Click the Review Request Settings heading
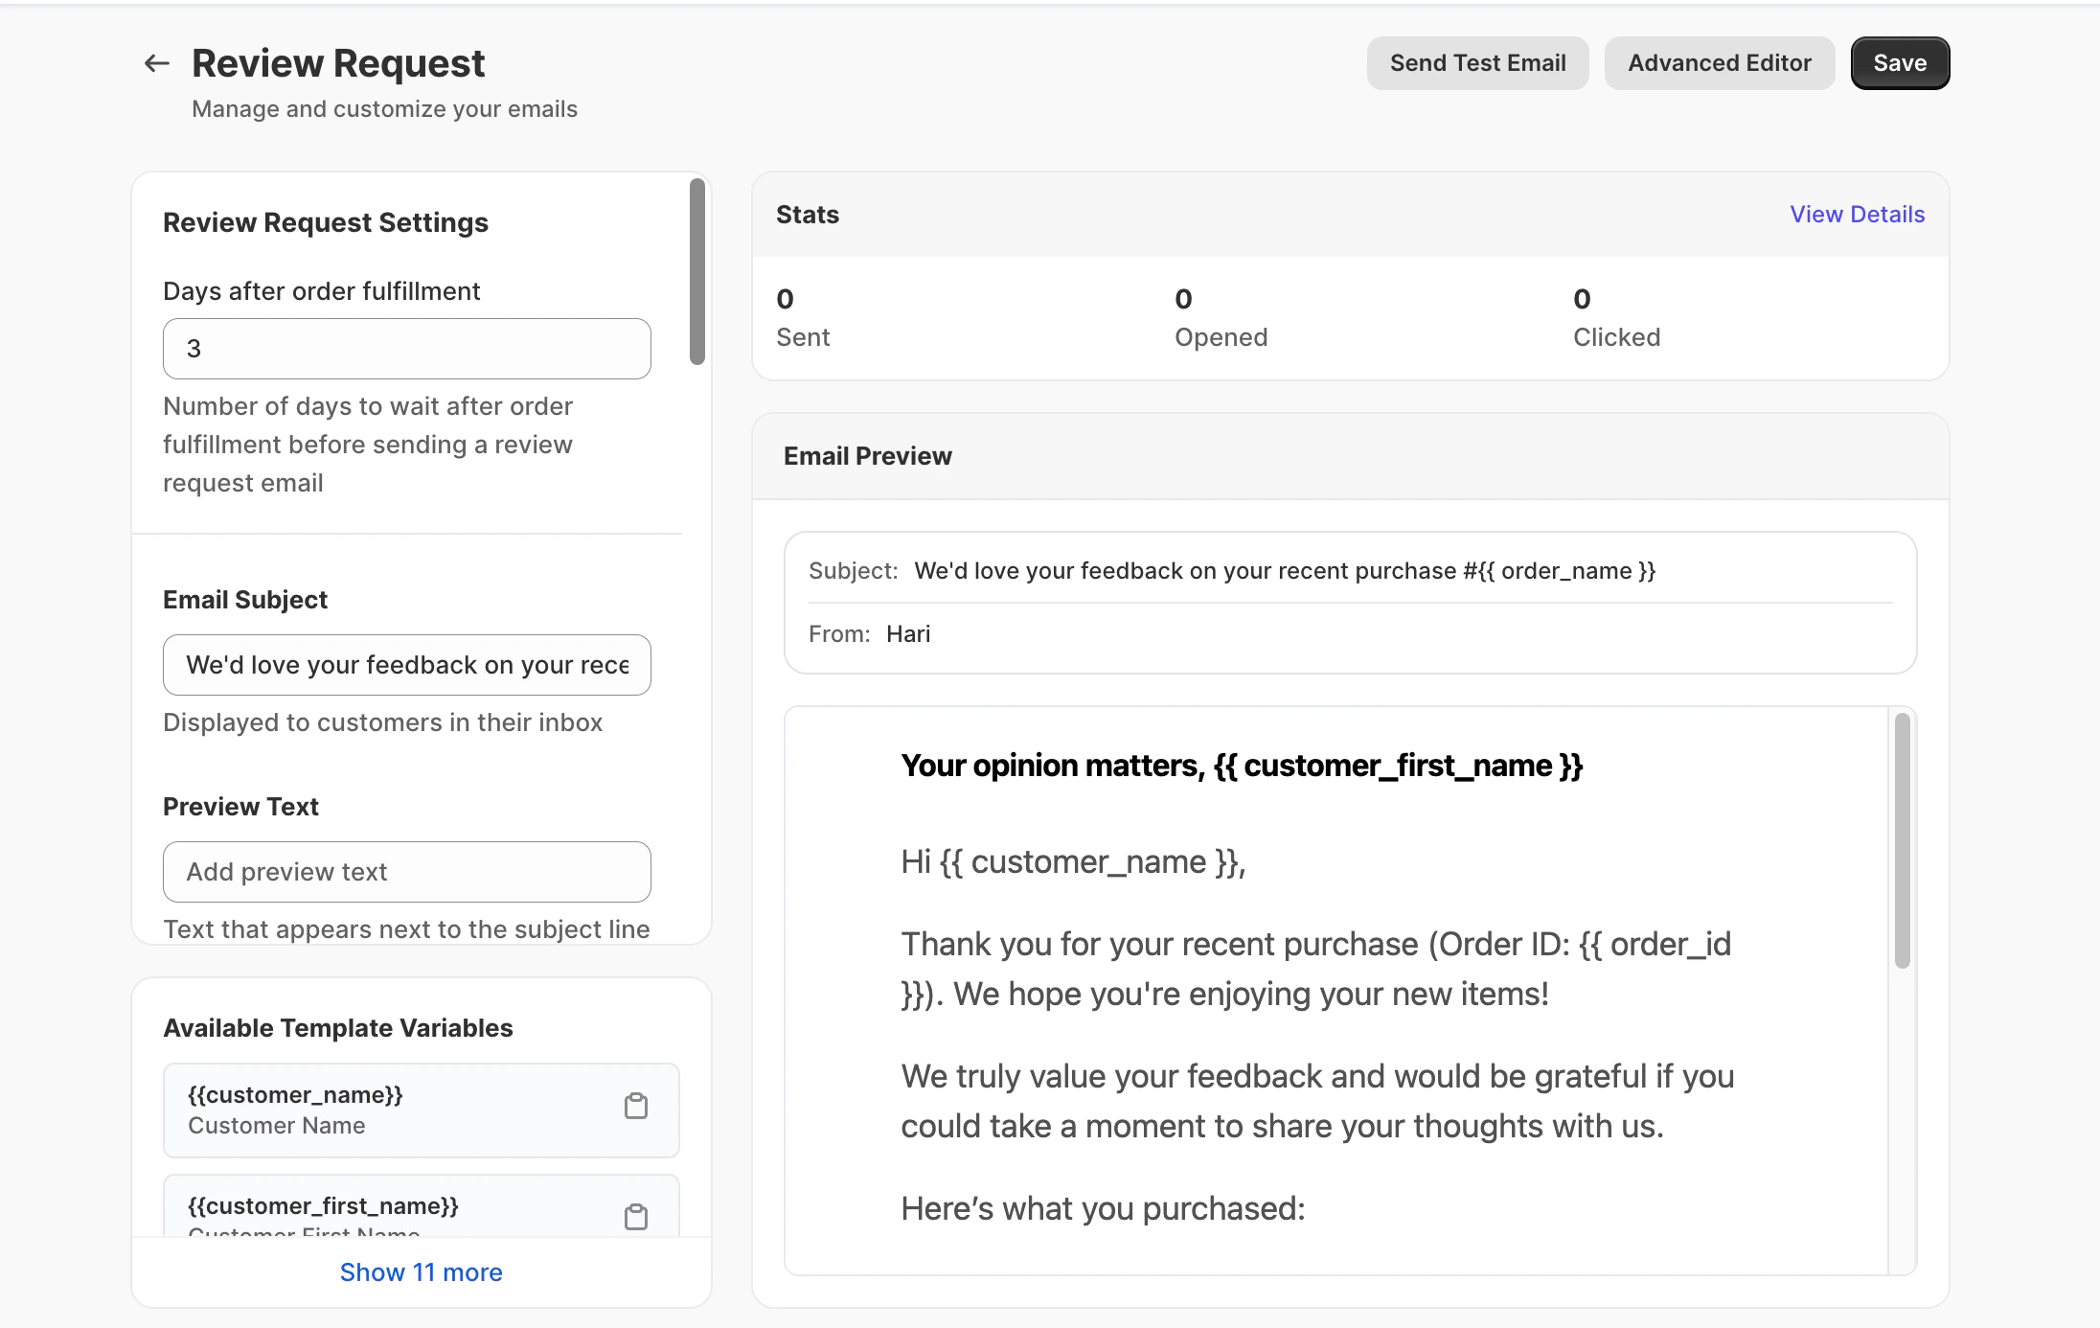This screenshot has height=1328, width=2100. 326,222
